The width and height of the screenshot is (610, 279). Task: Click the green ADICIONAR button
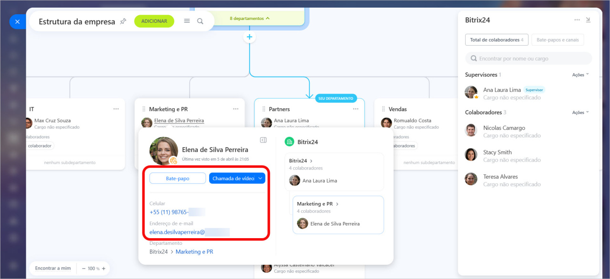[x=154, y=21]
